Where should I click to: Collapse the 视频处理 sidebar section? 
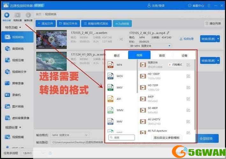(x=20, y=128)
